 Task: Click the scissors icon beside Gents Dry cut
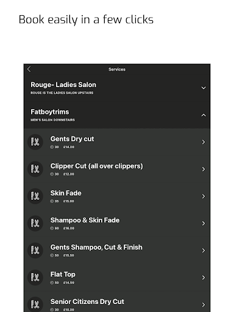pyautogui.click(x=35, y=142)
